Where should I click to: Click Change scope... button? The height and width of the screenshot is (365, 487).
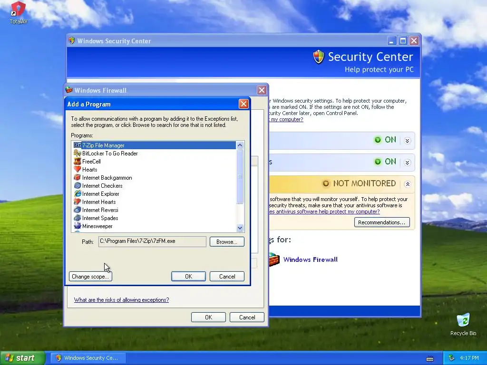click(90, 277)
